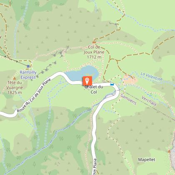Image resolution: width=175 pixels, height=175 pixels.
Task: Click the peak triangle icon above Mapellet
Action: (169, 151)
